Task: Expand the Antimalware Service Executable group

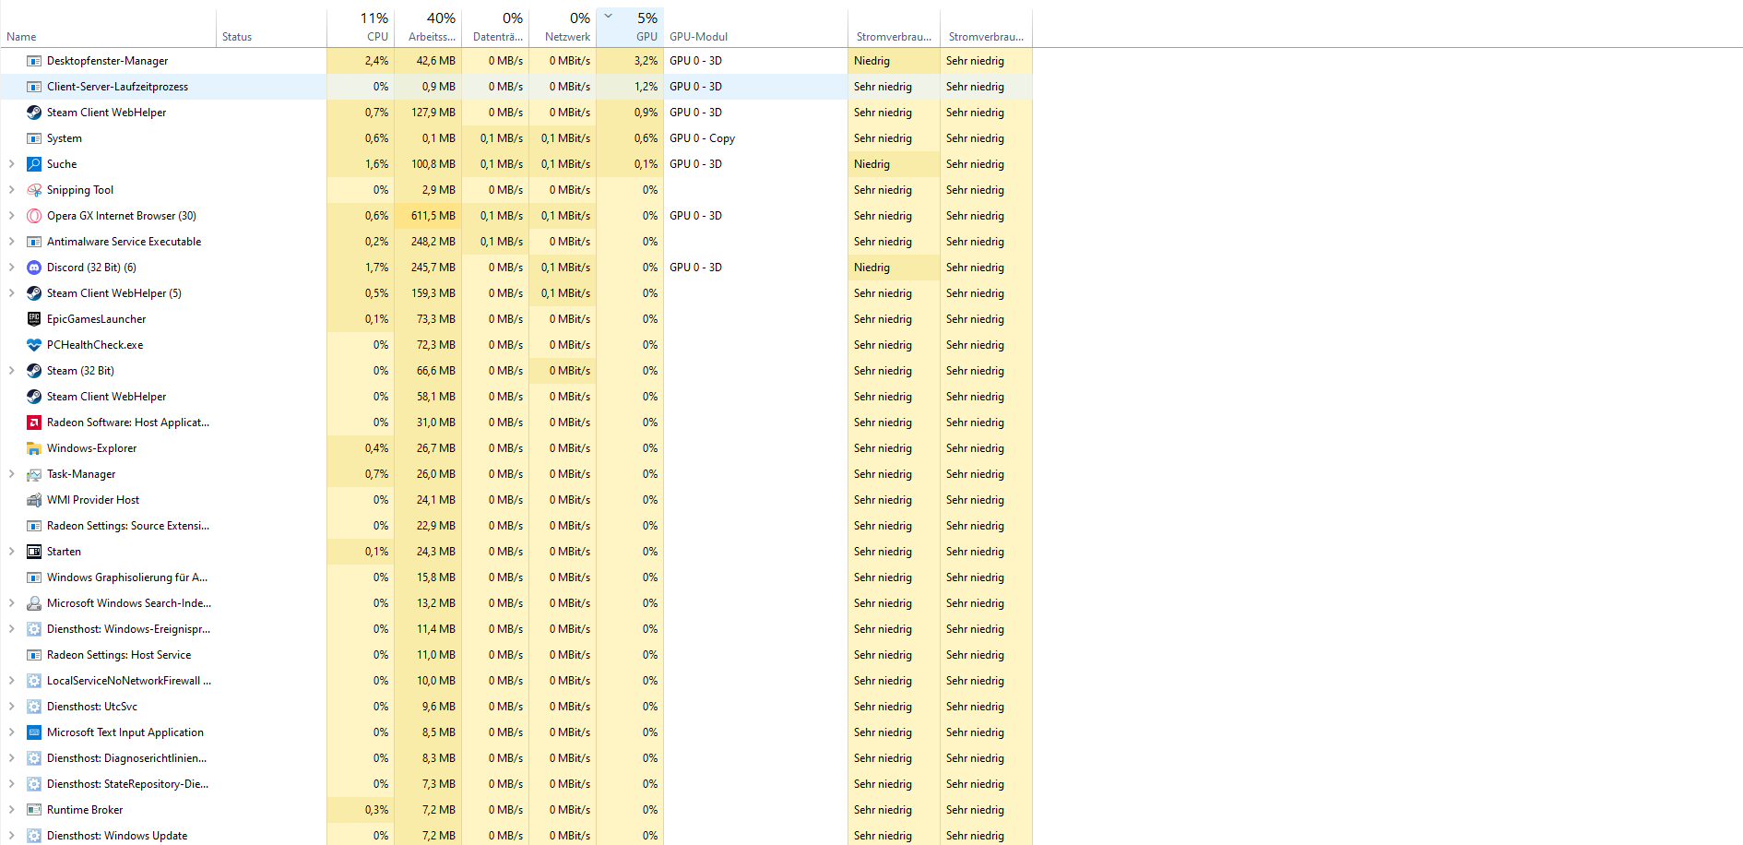Action: 11,242
